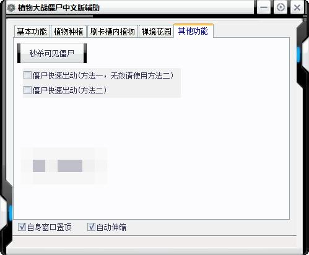This screenshot has width=309, height=255.
Task: Click the 秒杀可见僵尸 button
Action: (52, 53)
